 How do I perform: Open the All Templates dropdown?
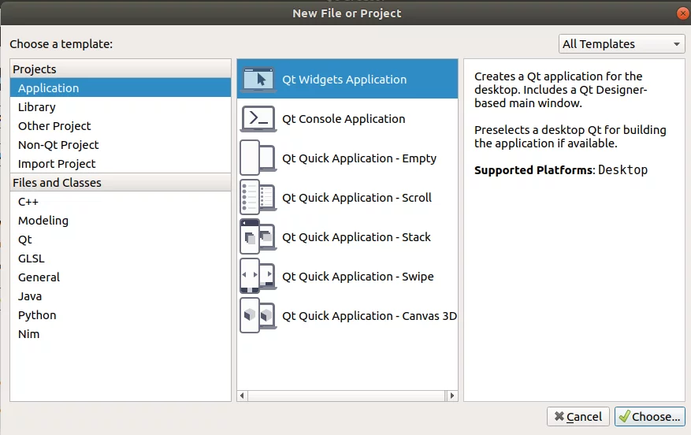pyautogui.click(x=622, y=44)
